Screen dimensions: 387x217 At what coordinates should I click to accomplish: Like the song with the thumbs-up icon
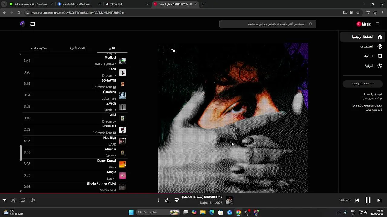[x=167, y=200]
